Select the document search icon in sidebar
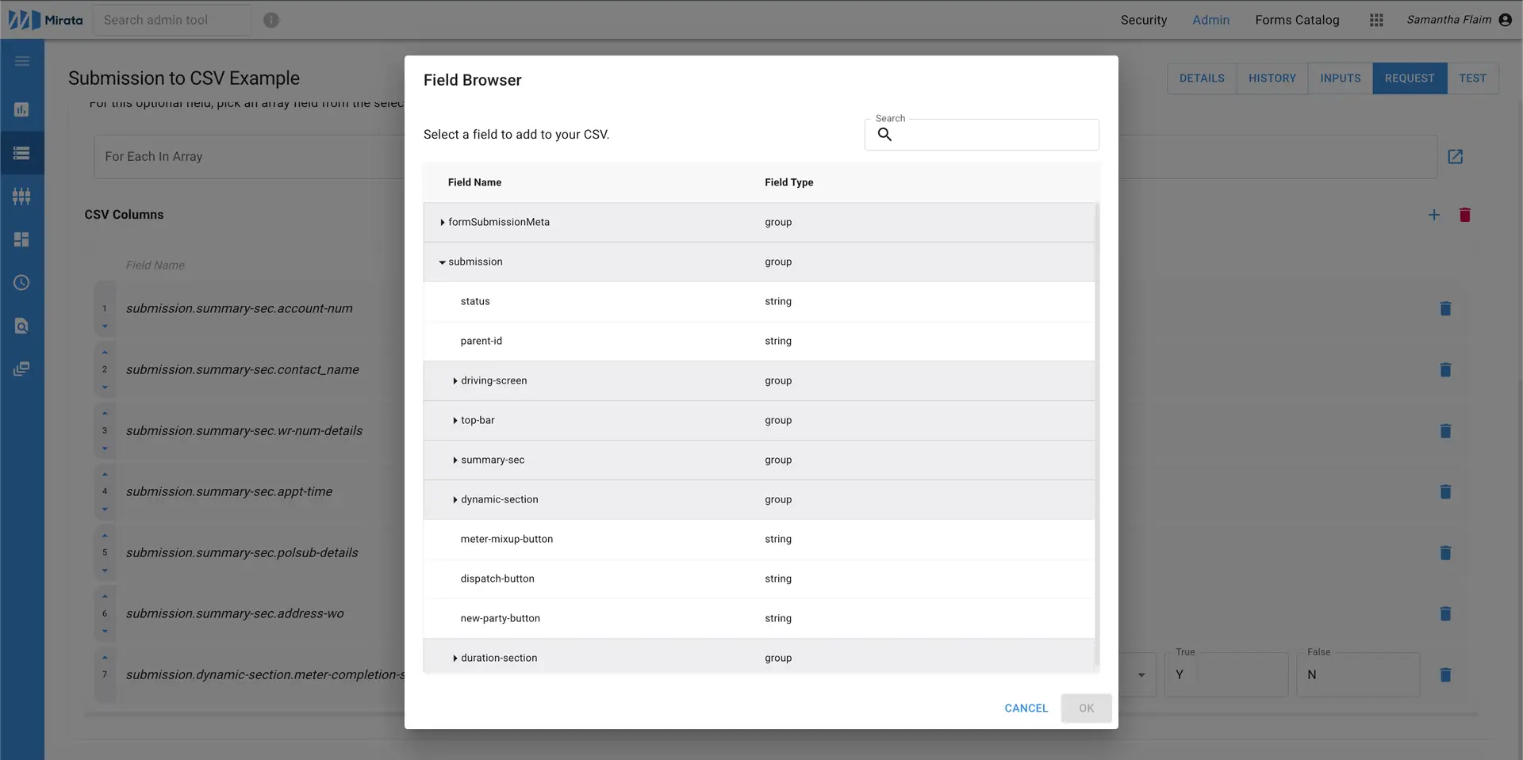1523x760 pixels. [x=22, y=326]
